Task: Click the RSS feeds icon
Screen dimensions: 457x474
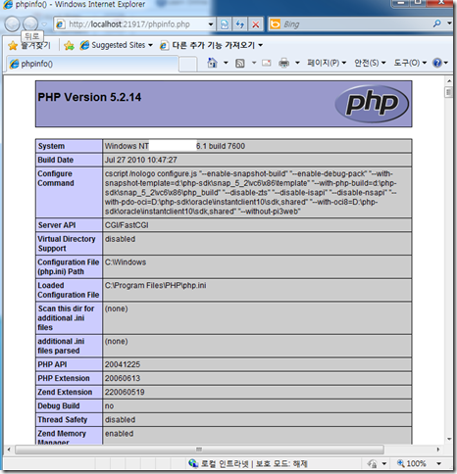Action: (x=240, y=63)
